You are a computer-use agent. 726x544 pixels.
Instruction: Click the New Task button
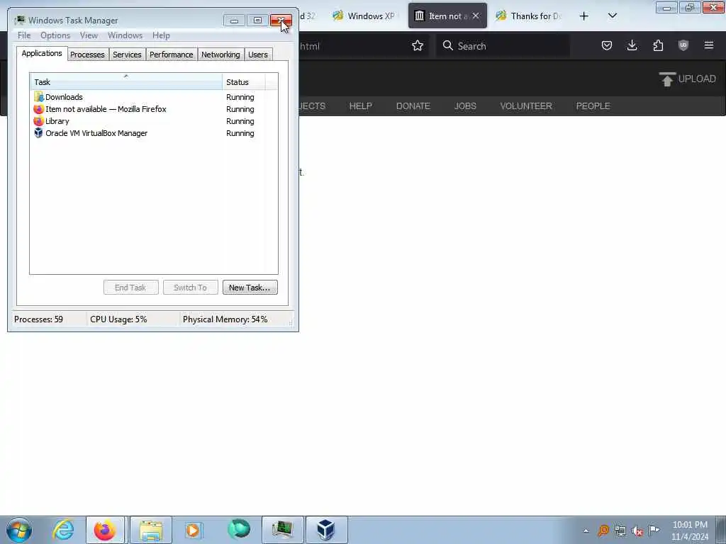[250, 288]
